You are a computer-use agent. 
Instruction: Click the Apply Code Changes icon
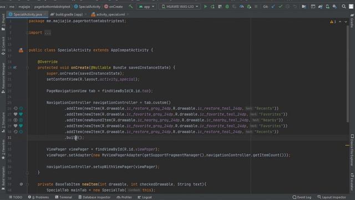[220, 7]
